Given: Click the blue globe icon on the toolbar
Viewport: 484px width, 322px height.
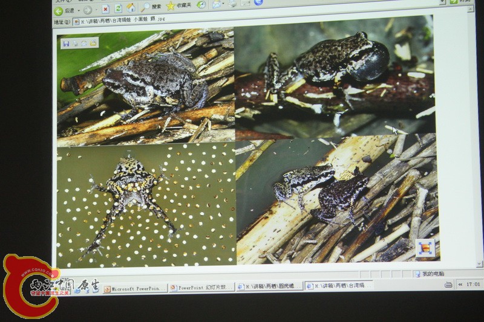Looking at the screenshot, I should (x=258, y=2).
